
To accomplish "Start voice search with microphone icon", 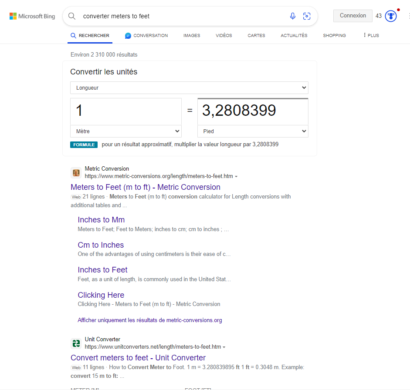I will [293, 16].
